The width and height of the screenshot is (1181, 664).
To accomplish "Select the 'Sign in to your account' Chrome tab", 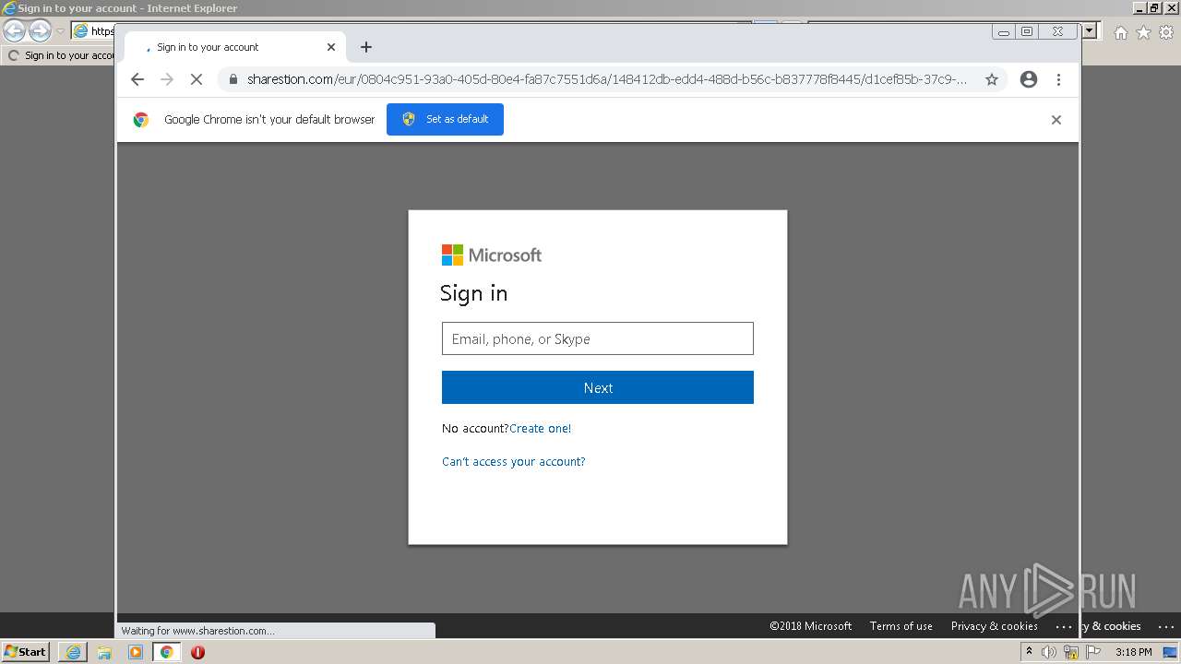I will click(233, 47).
